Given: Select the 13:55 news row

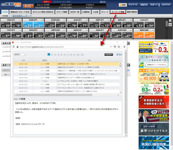Looking at the screenshot, I should click(x=66, y=67).
